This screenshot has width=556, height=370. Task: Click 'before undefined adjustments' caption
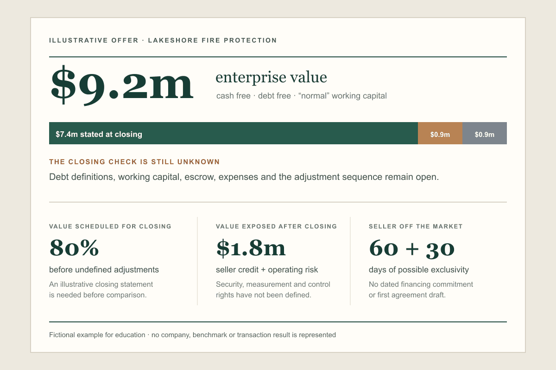click(x=104, y=270)
